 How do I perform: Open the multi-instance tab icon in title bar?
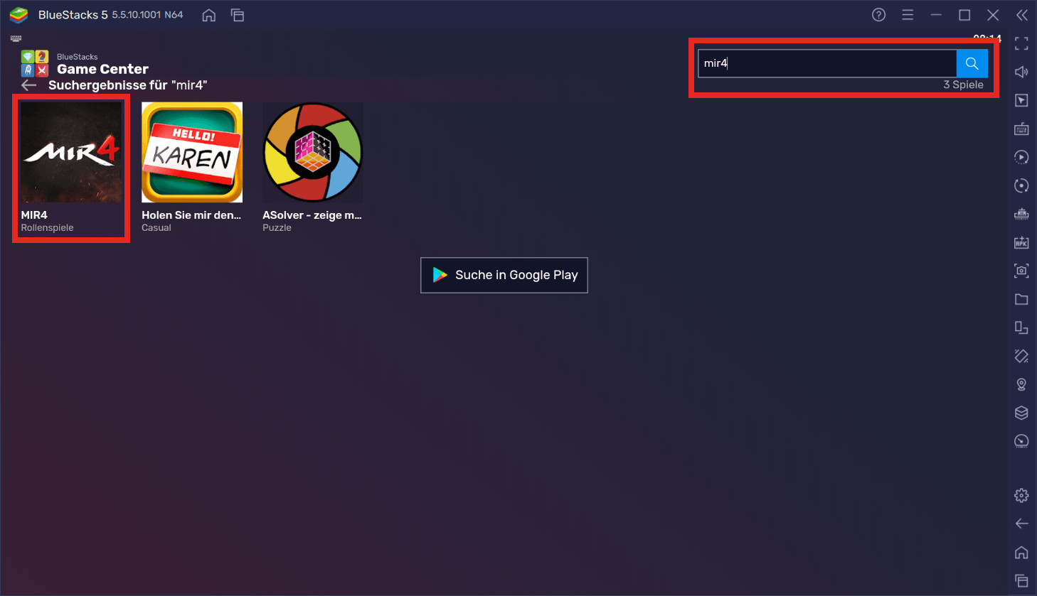coord(238,15)
